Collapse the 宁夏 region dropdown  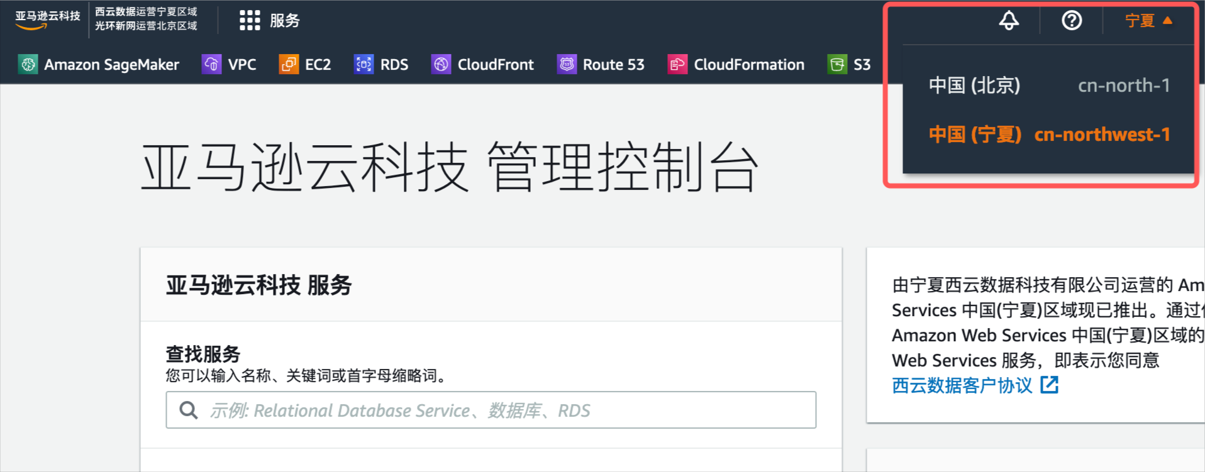coord(1148,20)
